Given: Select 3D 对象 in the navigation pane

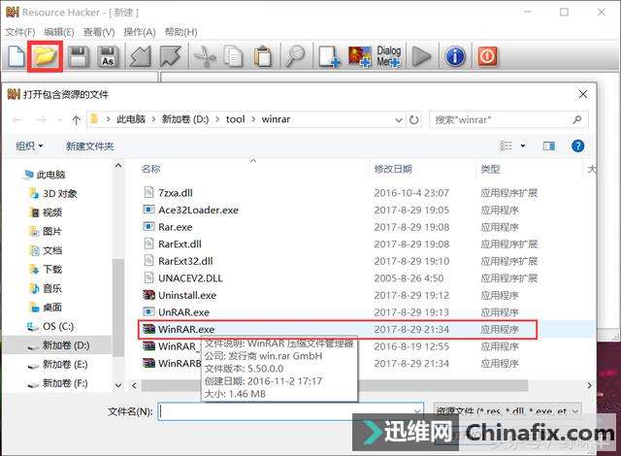Looking at the screenshot, I should pyautogui.click(x=53, y=194).
